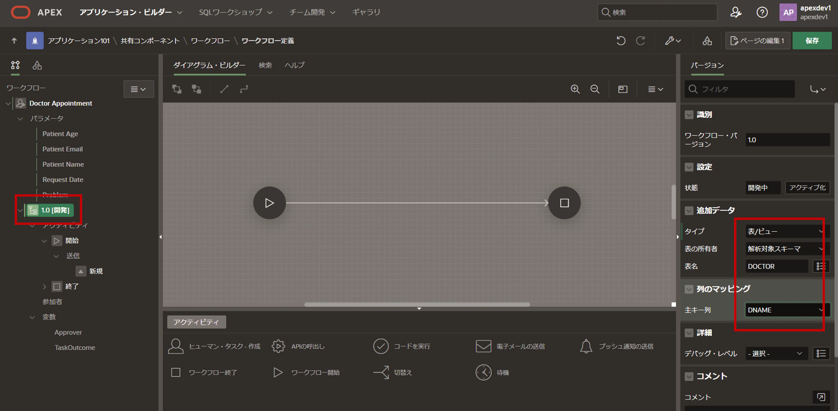Collapse the 識別 section toggle
Image resolution: width=838 pixels, height=411 pixels.
[689, 115]
